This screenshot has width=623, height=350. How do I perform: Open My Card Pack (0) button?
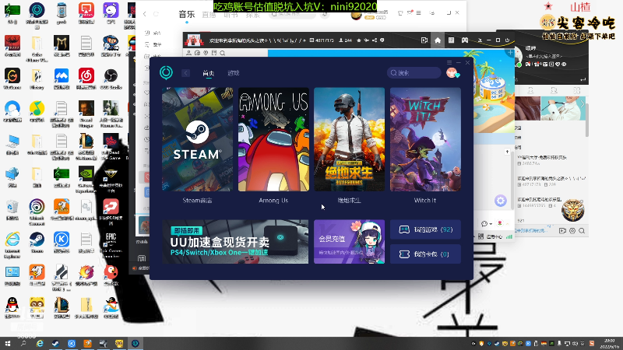click(425, 254)
